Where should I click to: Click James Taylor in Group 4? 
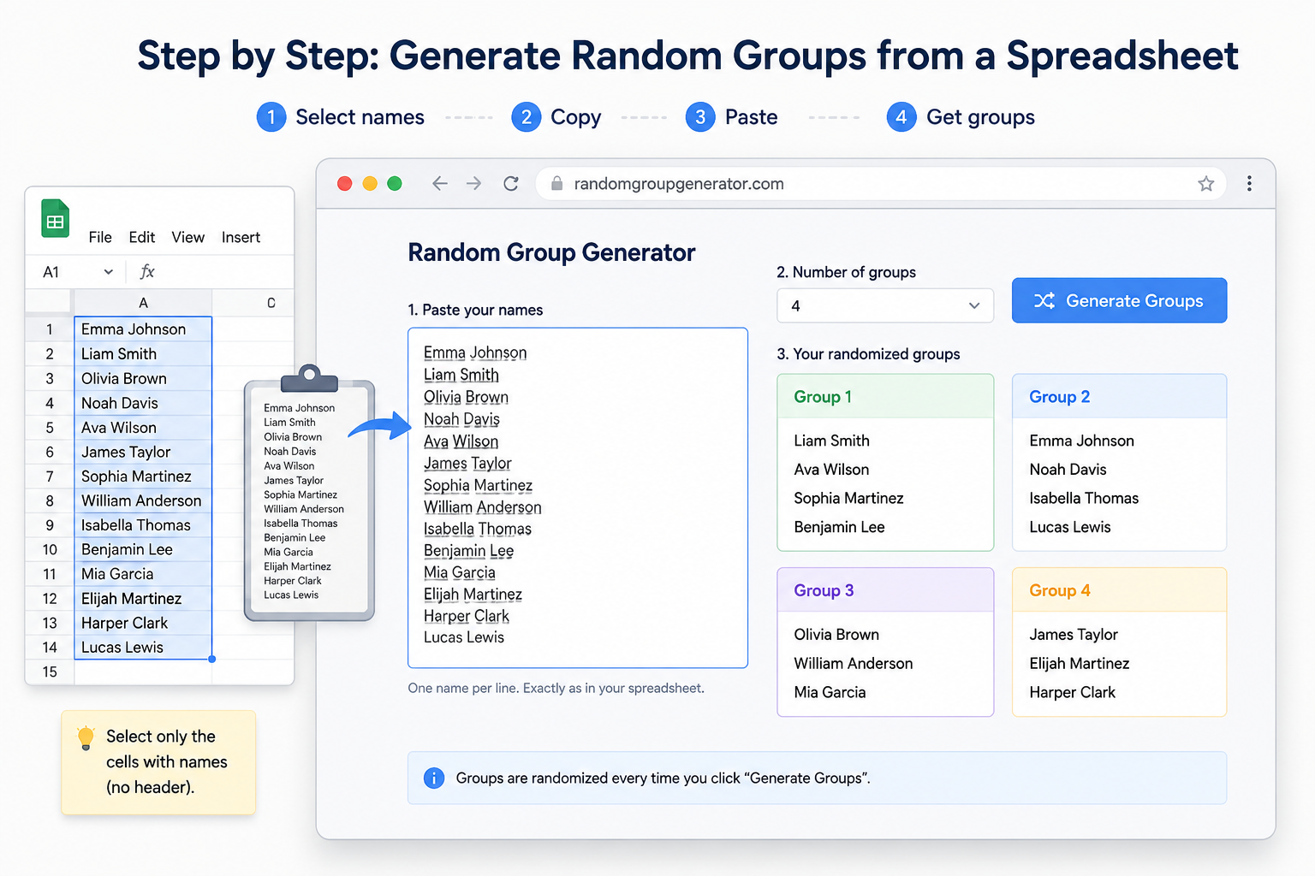pos(1074,634)
